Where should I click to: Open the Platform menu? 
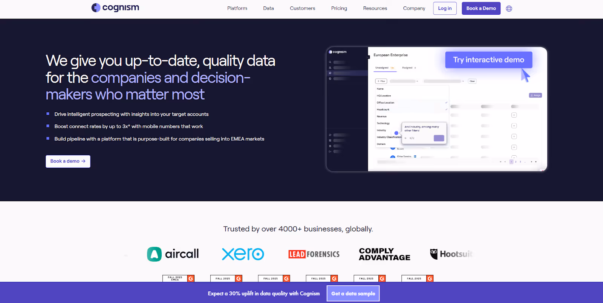[x=237, y=8]
